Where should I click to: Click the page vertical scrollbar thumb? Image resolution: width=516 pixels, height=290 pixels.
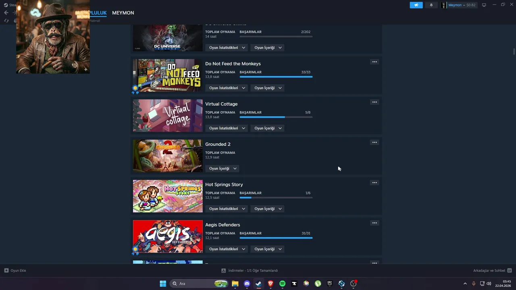click(x=514, y=52)
